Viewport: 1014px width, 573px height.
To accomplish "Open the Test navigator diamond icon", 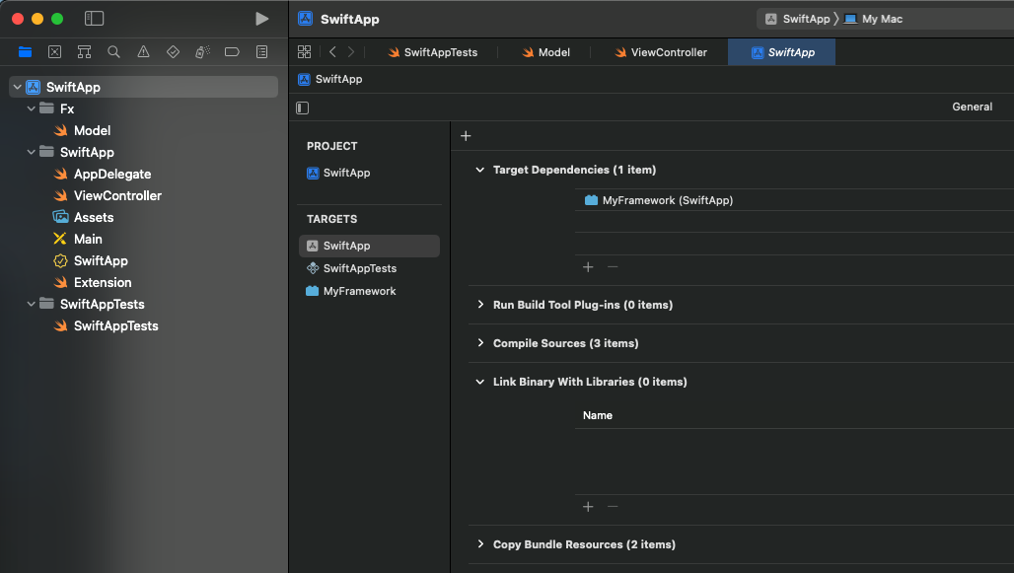I will [x=174, y=52].
